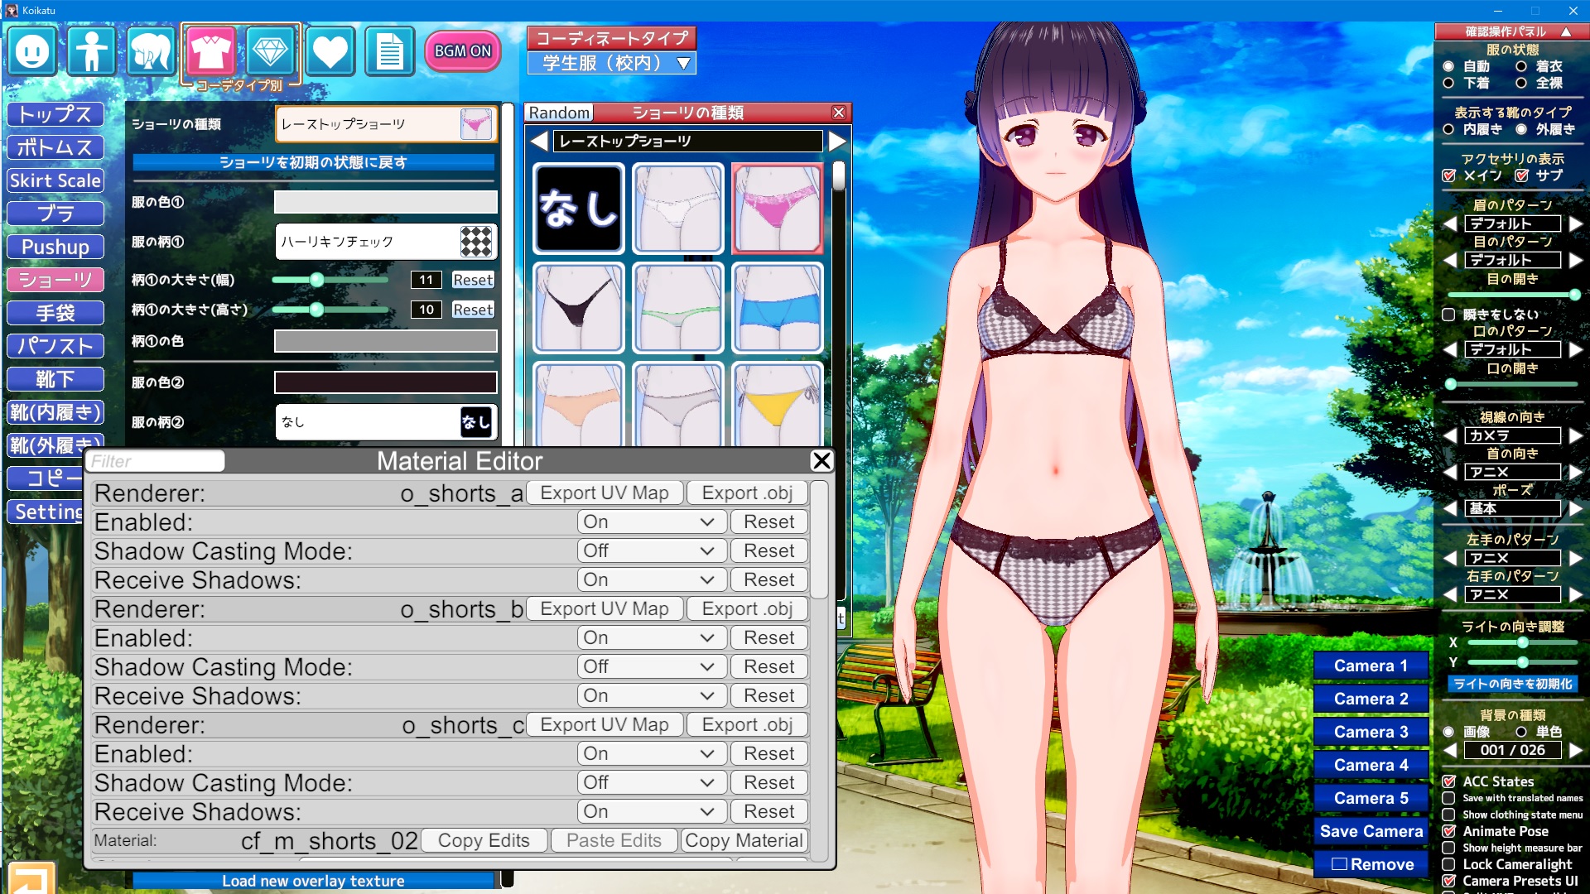Select 自動 clothing state radio

click(x=1448, y=66)
